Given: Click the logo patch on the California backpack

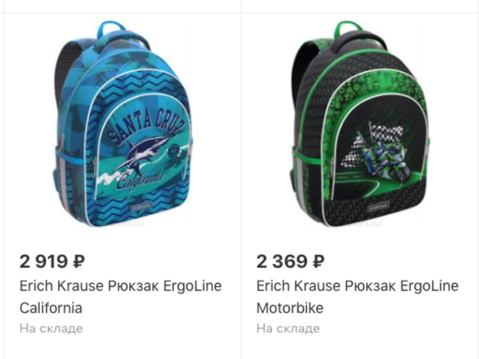Looking at the screenshot, I should pyautogui.click(x=142, y=207).
